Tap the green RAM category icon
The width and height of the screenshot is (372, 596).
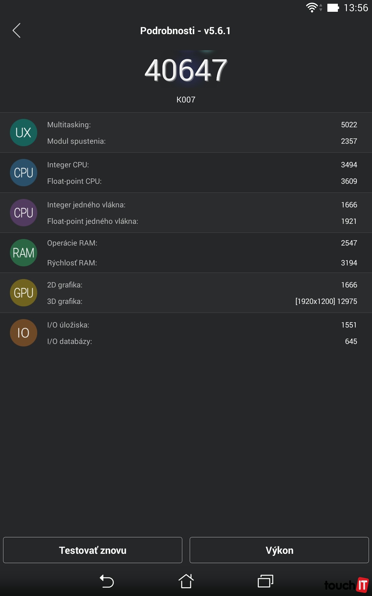click(x=24, y=253)
